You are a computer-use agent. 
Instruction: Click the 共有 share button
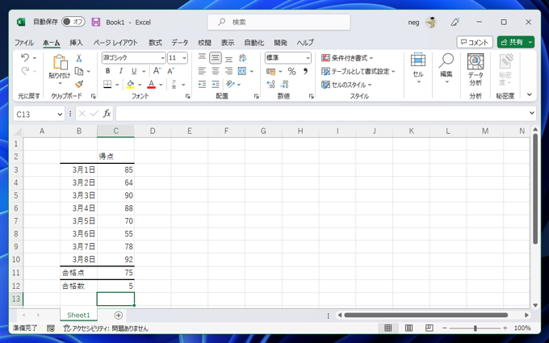pos(515,42)
